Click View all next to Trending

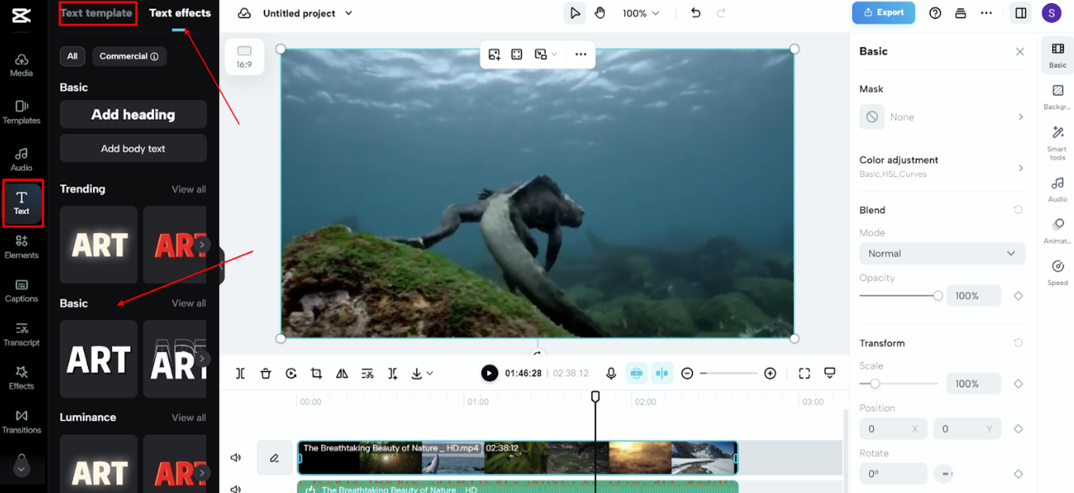[189, 189]
